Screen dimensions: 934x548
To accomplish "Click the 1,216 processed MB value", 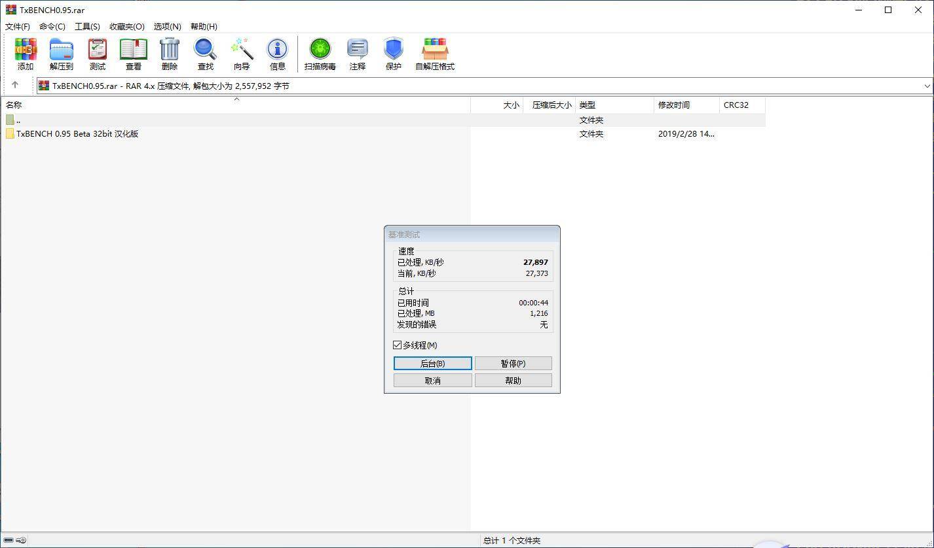I will pos(539,313).
